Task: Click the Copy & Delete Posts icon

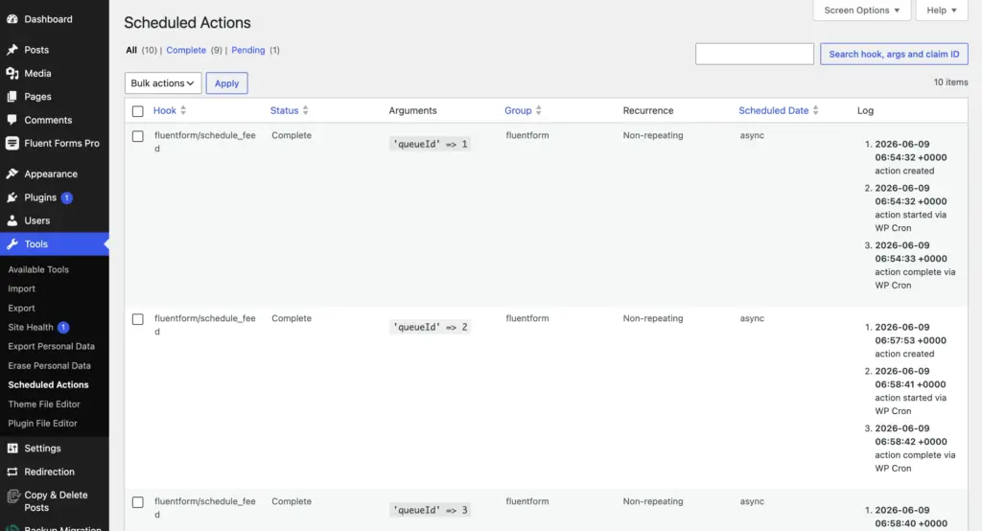Action: click(13, 496)
